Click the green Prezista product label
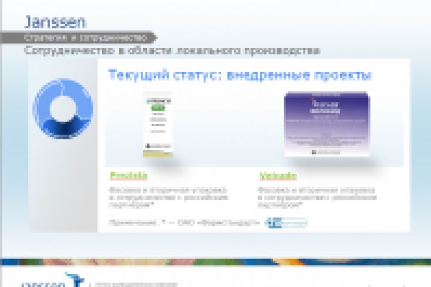This screenshot has height=287, width=431. tap(129, 176)
